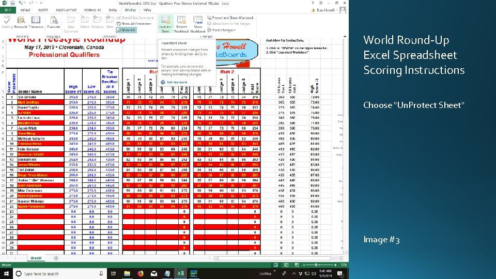Open Task View on taskbar

tap(113, 274)
